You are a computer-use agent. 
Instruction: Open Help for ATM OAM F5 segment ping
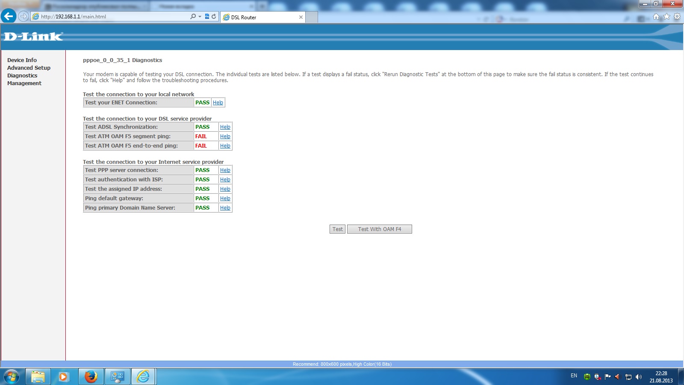225,136
